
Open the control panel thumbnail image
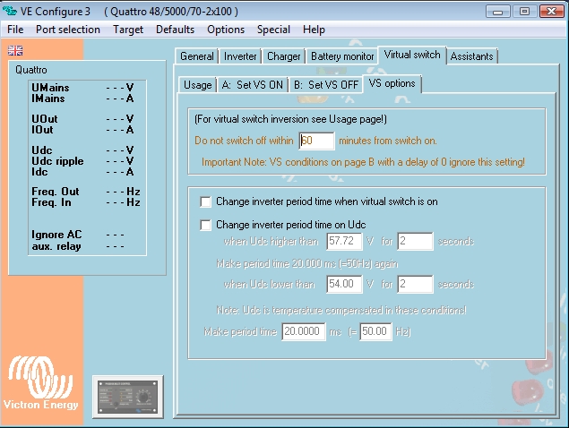(128, 398)
